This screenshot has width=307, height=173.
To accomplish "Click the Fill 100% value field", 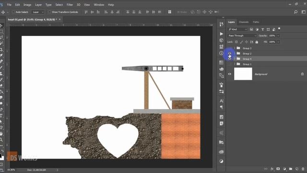I will (x=272, y=42).
